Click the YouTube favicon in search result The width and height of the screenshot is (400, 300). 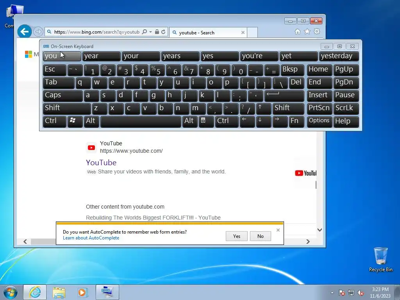[91, 147]
